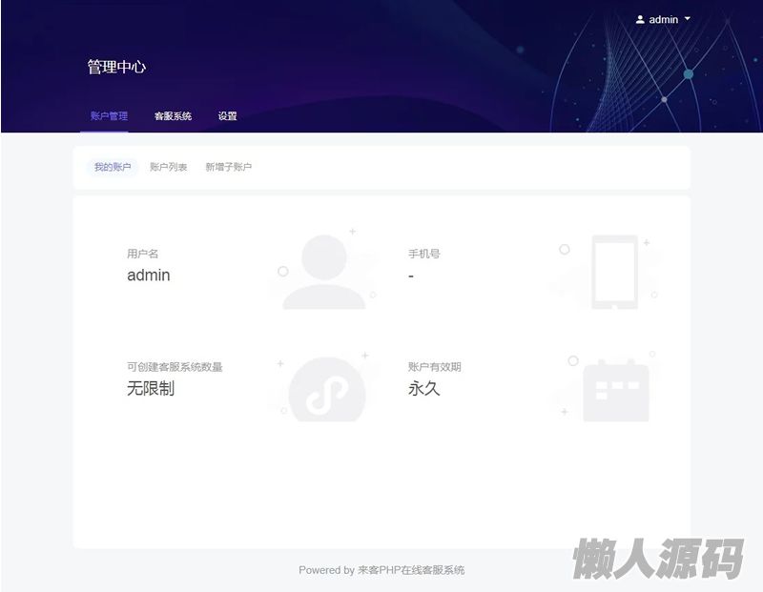The height and width of the screenshot is (592, 763).
Task: Open the admin user dropdown arrow
Action: click(687, 18)
